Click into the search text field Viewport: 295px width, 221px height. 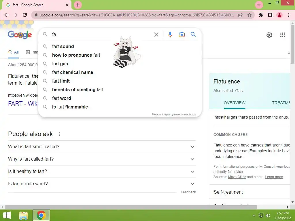click(x=102, y=35)
